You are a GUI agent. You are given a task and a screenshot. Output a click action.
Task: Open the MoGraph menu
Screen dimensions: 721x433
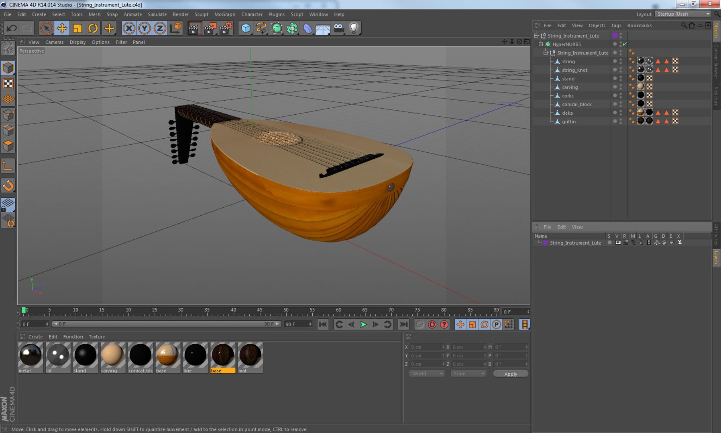click(225, 14)
